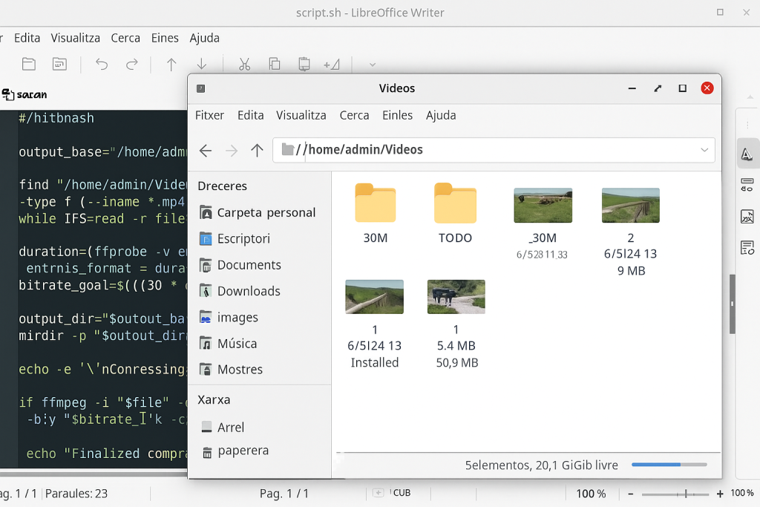Open the Eines menu in Writer

(x=165, y=38)
